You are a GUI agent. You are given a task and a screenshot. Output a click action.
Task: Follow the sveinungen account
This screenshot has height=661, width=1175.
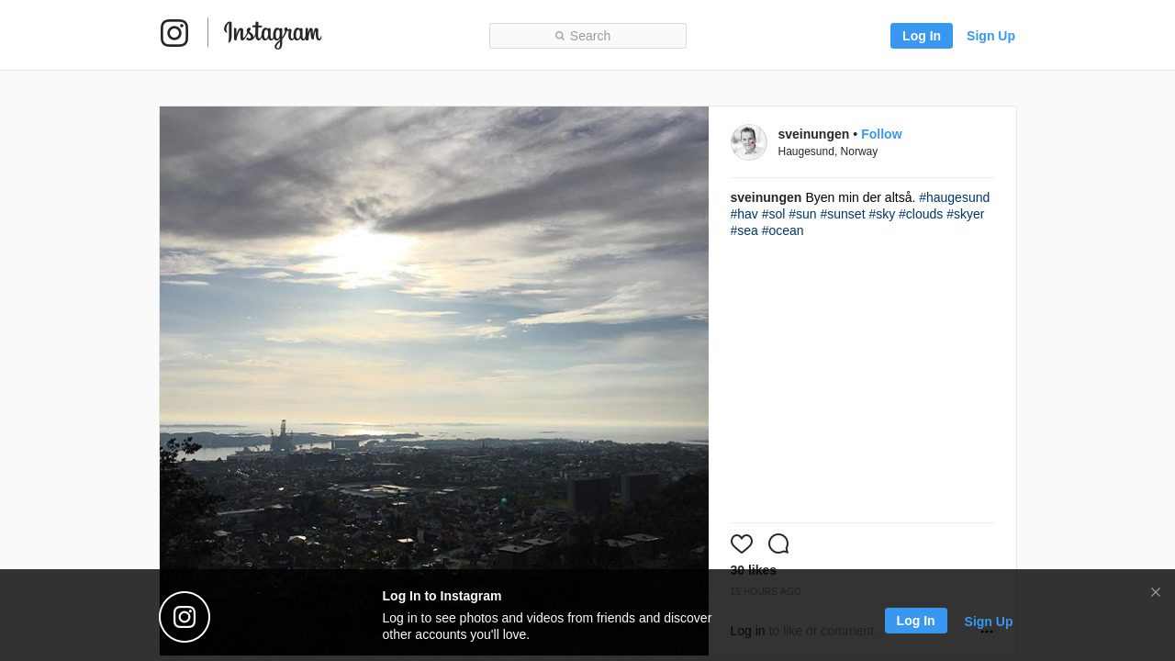(x=881, y=134)
